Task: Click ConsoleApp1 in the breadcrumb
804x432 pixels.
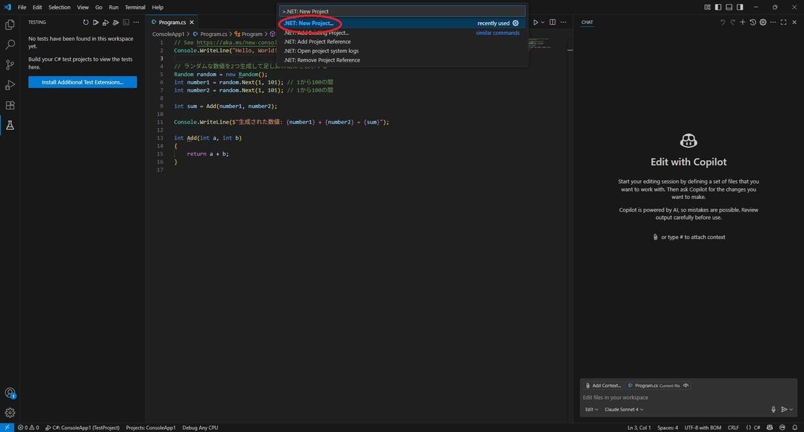Action: [x=168, y=34]
